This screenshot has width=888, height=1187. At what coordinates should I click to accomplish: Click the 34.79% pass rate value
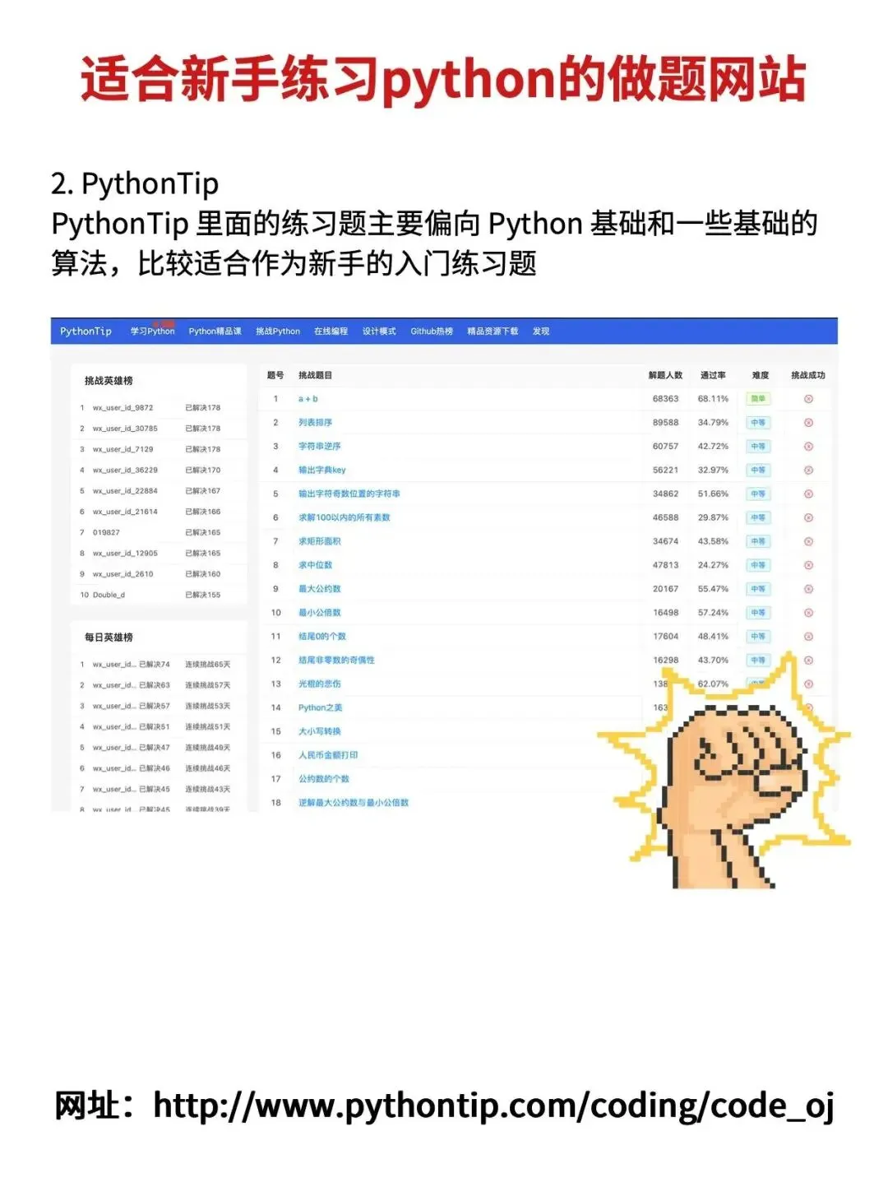713,423
